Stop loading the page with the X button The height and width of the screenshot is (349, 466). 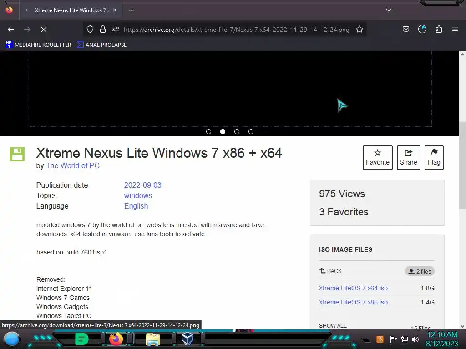pos(43,30)
